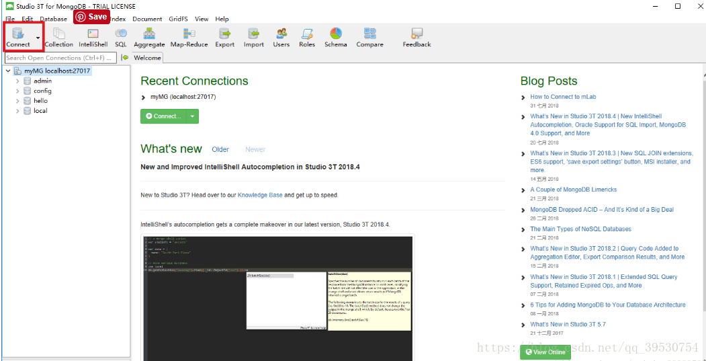The image size is (706, 361).
Task: Open the Help menu
Action: click(x=222, y=19)
